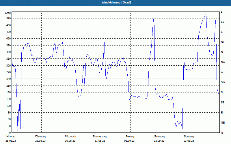This screenshot has height=144, width=231.
Task: Select the 180 y-axis value
Action: pyautogui.click(x=9, y=92)
